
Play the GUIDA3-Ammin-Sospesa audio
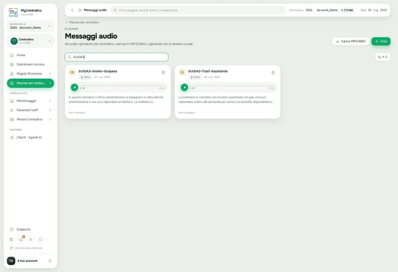click(x=75, y=88)
